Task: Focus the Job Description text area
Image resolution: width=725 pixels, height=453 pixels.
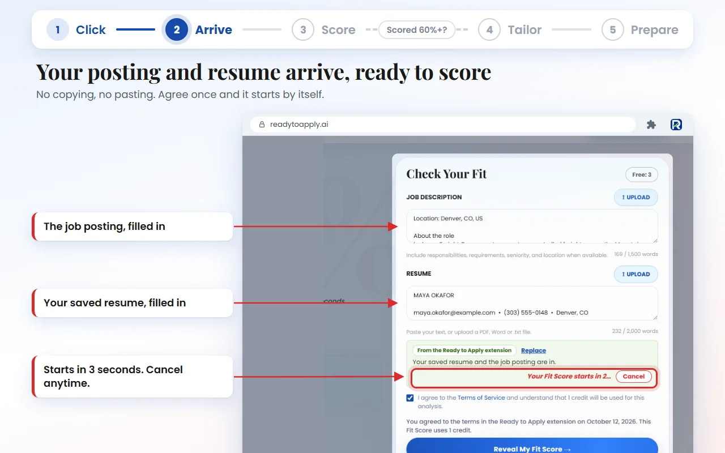Action: click(x=532, y=226)
